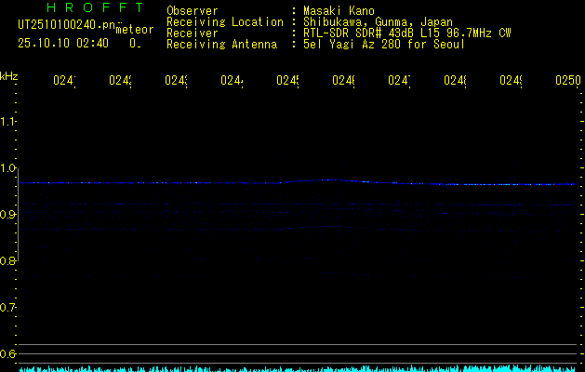The height and width of the screenshot is (372, 585).
Task: Click the yellow meteor label
Action: point(134,31)
